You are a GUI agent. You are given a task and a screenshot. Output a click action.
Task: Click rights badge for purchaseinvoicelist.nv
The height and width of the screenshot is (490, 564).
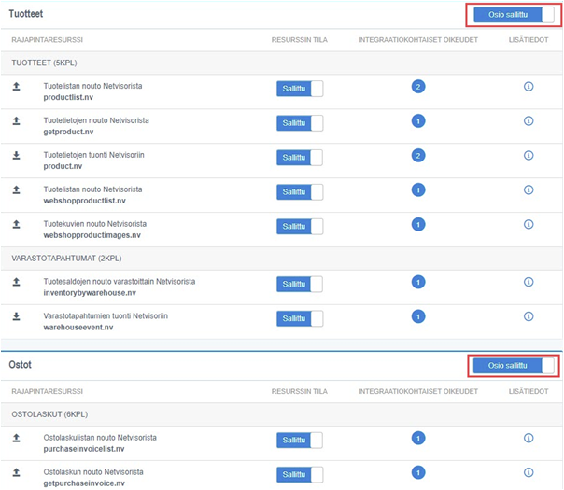(418, 438)
